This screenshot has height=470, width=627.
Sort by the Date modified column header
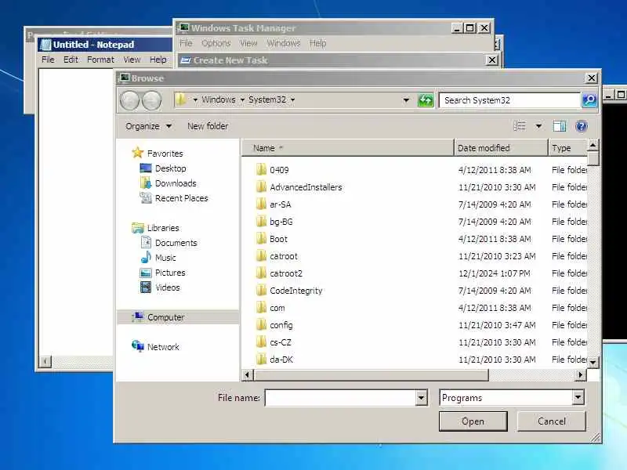click(x=501, y=148)
